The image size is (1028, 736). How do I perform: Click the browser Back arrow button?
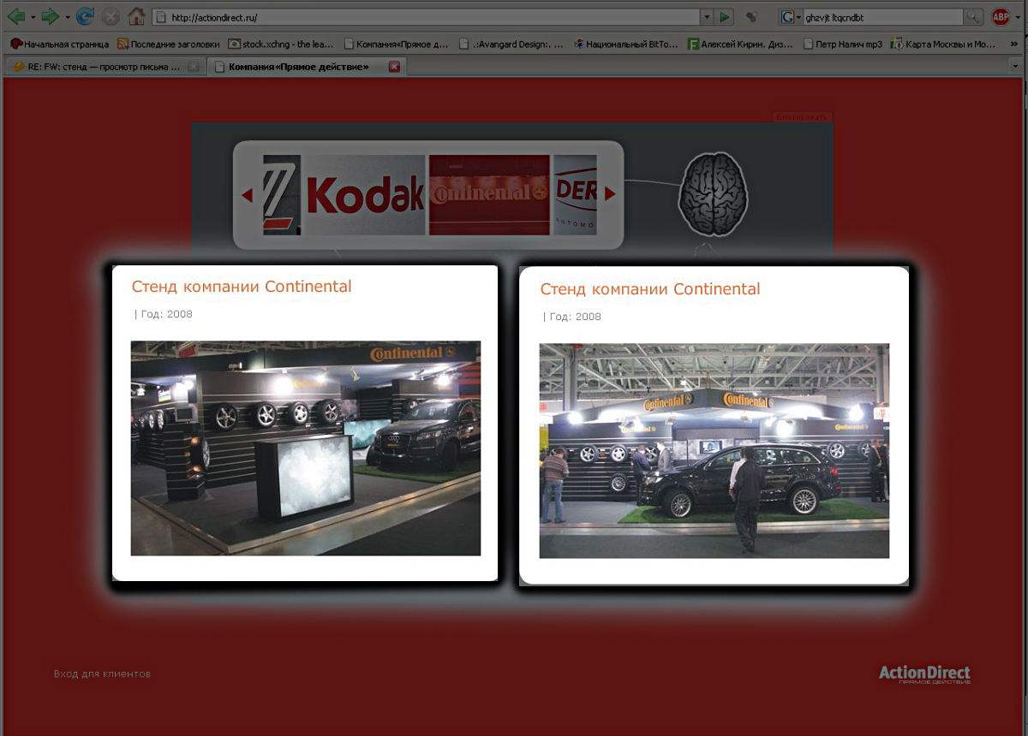click(15, 17)
